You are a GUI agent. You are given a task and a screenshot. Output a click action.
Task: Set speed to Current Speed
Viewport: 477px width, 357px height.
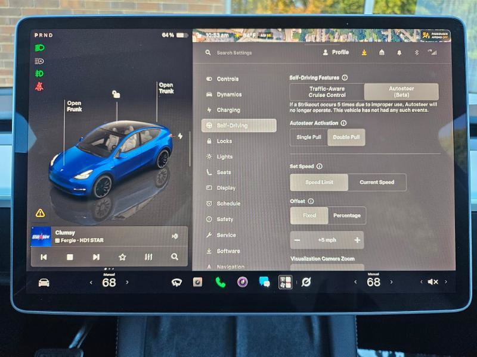377,182
